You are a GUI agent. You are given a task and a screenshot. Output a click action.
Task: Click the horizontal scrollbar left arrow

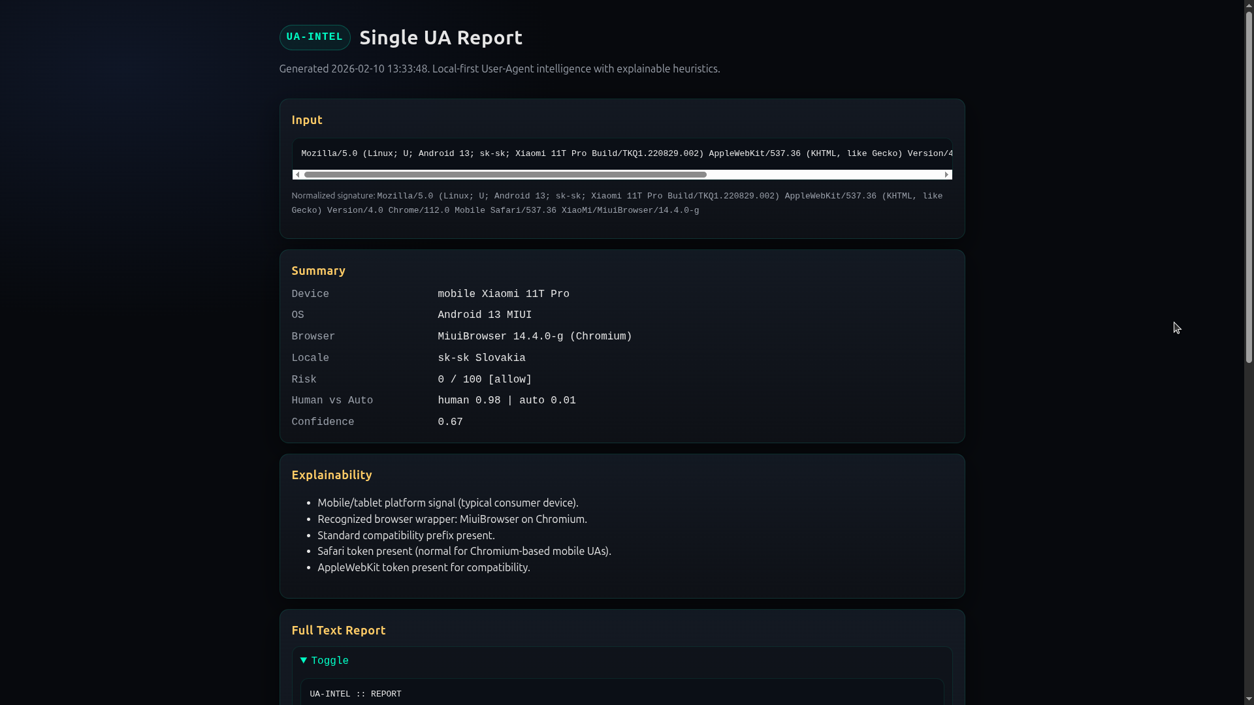298,174
